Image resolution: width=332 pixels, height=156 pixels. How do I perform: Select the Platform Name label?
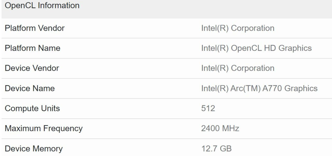[32, 48]
